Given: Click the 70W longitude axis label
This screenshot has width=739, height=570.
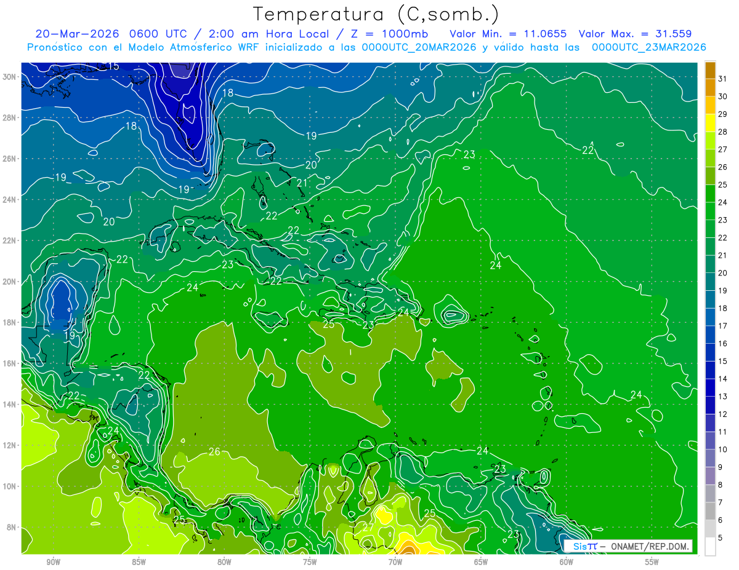Looking at the screenshot, I should coord(395,562).
